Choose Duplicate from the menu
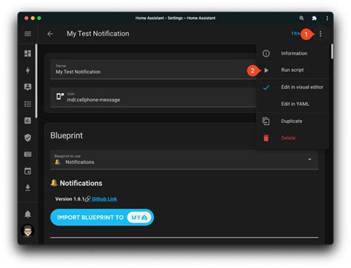This screenshot has height=268, width=351. pos(292,121)
